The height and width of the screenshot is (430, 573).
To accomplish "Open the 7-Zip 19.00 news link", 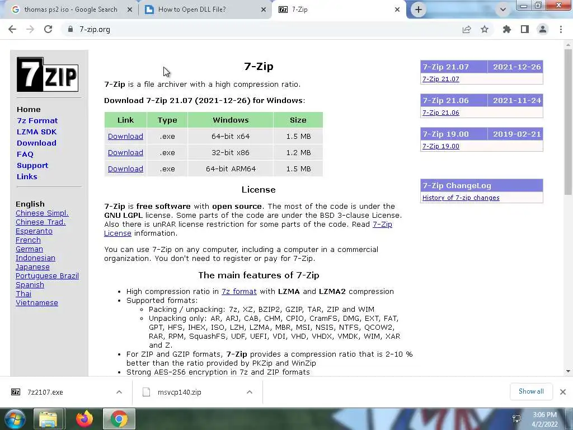I will point(441,146).
